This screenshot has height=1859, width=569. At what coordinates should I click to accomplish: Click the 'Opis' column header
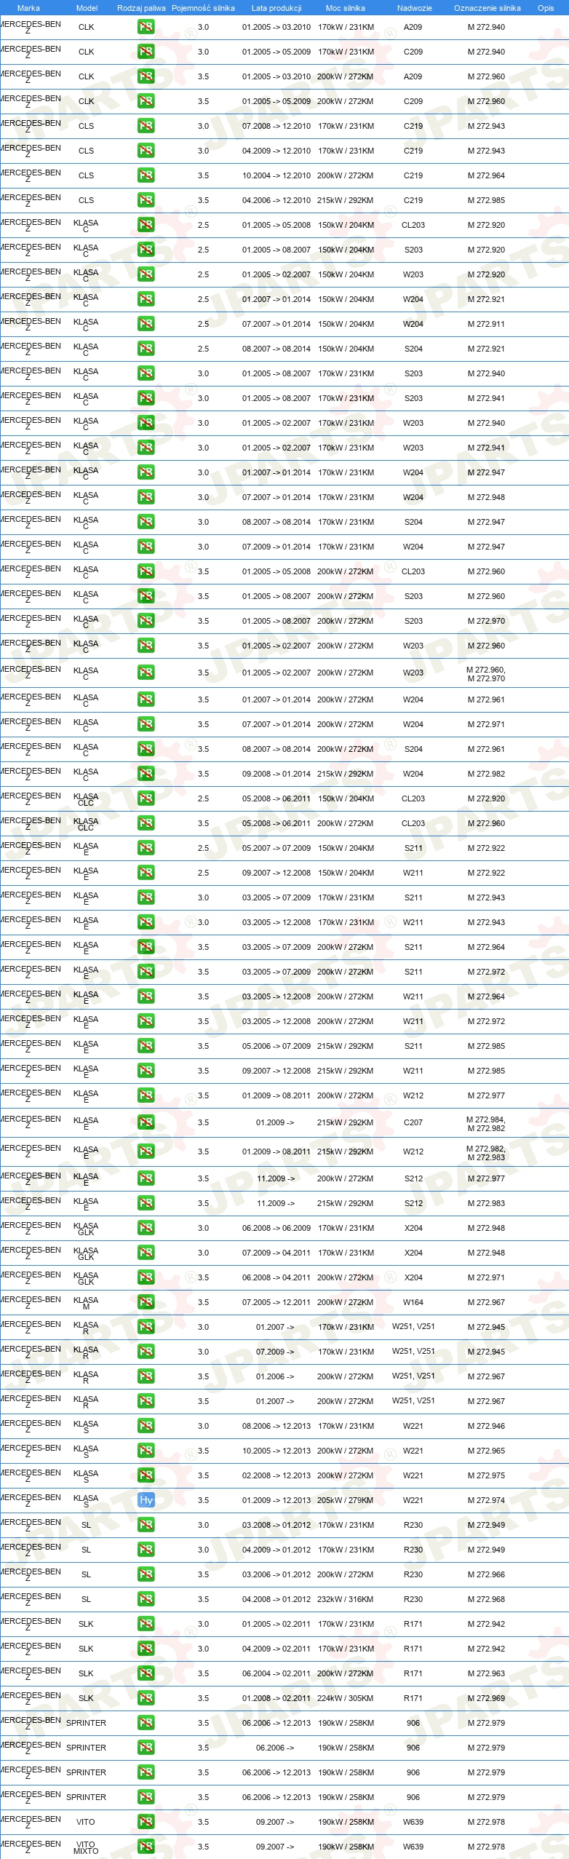coord(546,8)
